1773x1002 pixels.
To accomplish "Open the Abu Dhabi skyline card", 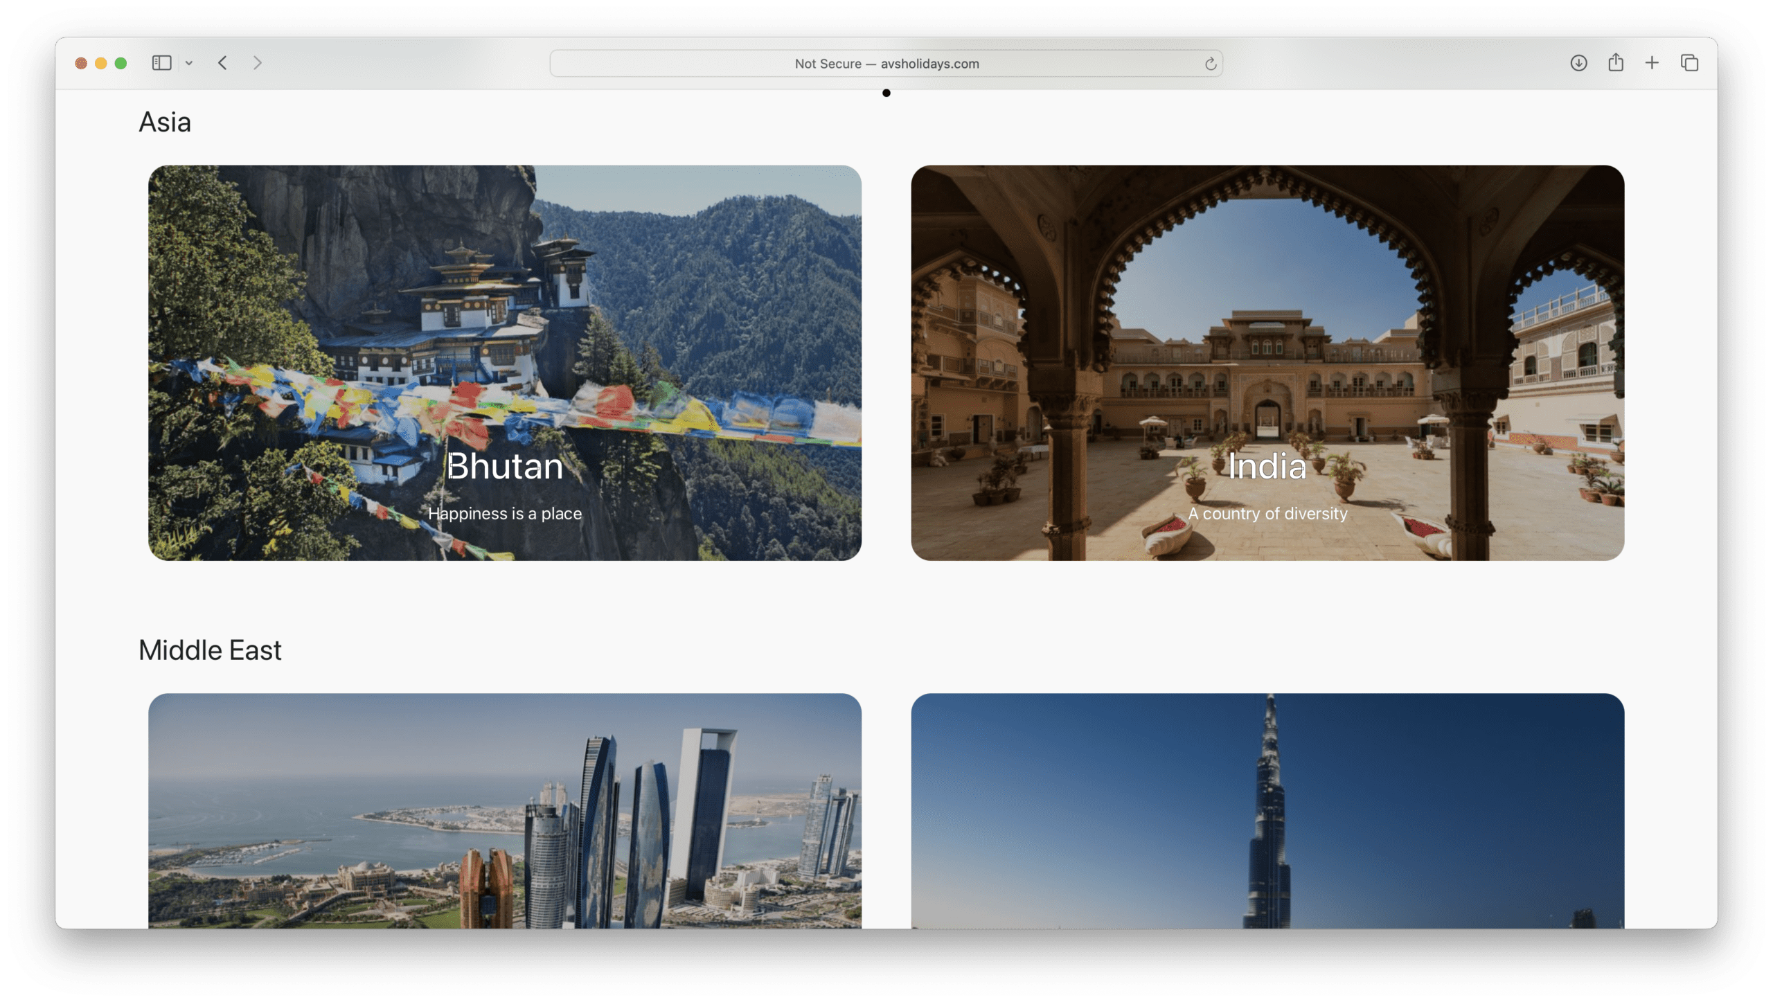I will (x=504, y=810).
